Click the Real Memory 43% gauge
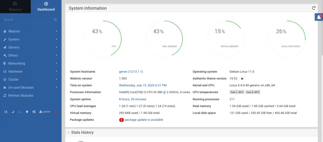323x142 pixels. click(164, 39)
